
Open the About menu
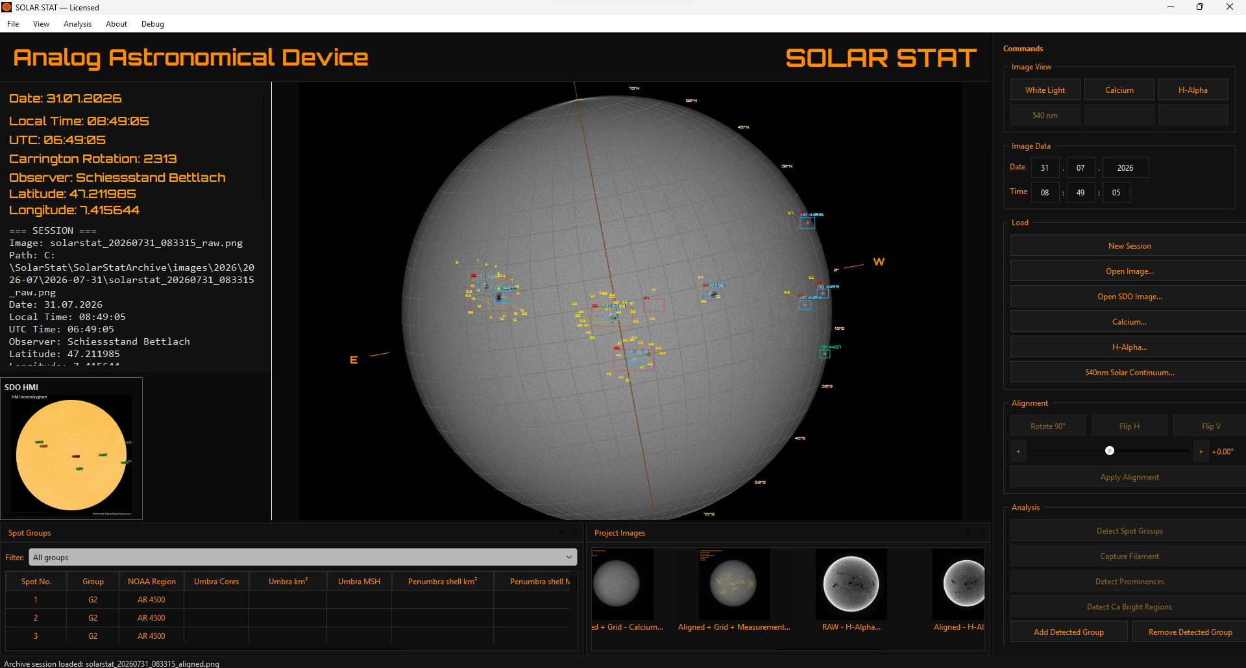pyautogui.click(x=116, y=24)
